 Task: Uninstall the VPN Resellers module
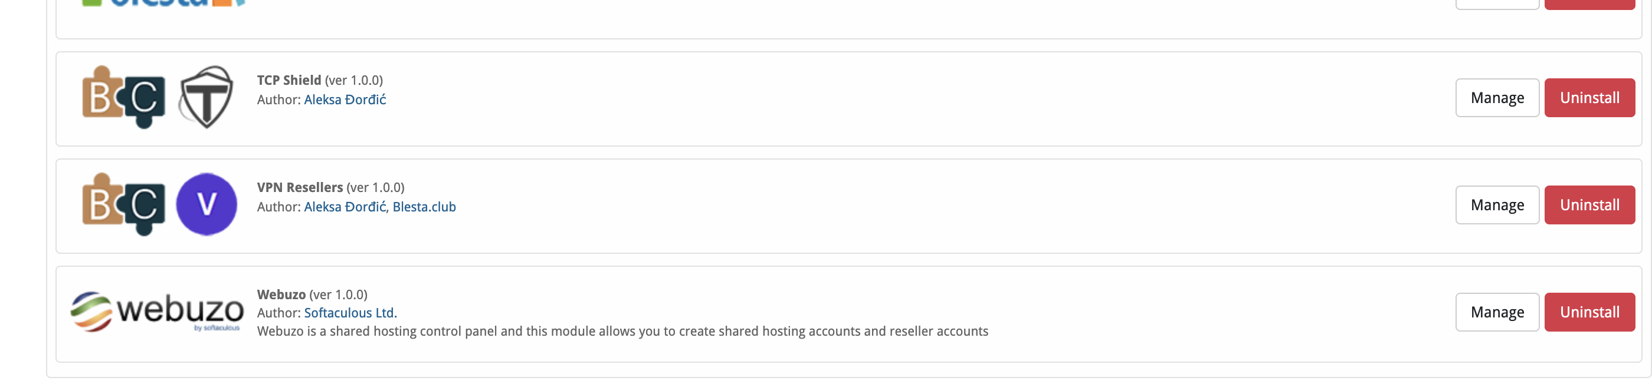pyautogui.click(x=1589, y=205)
